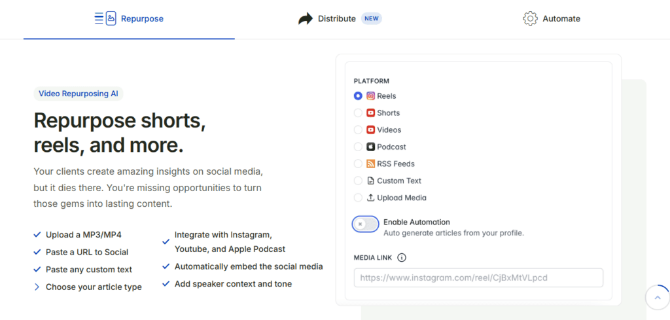Screen dimensions: 670x320
Task: Click the 'Enable Automation' label
Action: (417, 222)
